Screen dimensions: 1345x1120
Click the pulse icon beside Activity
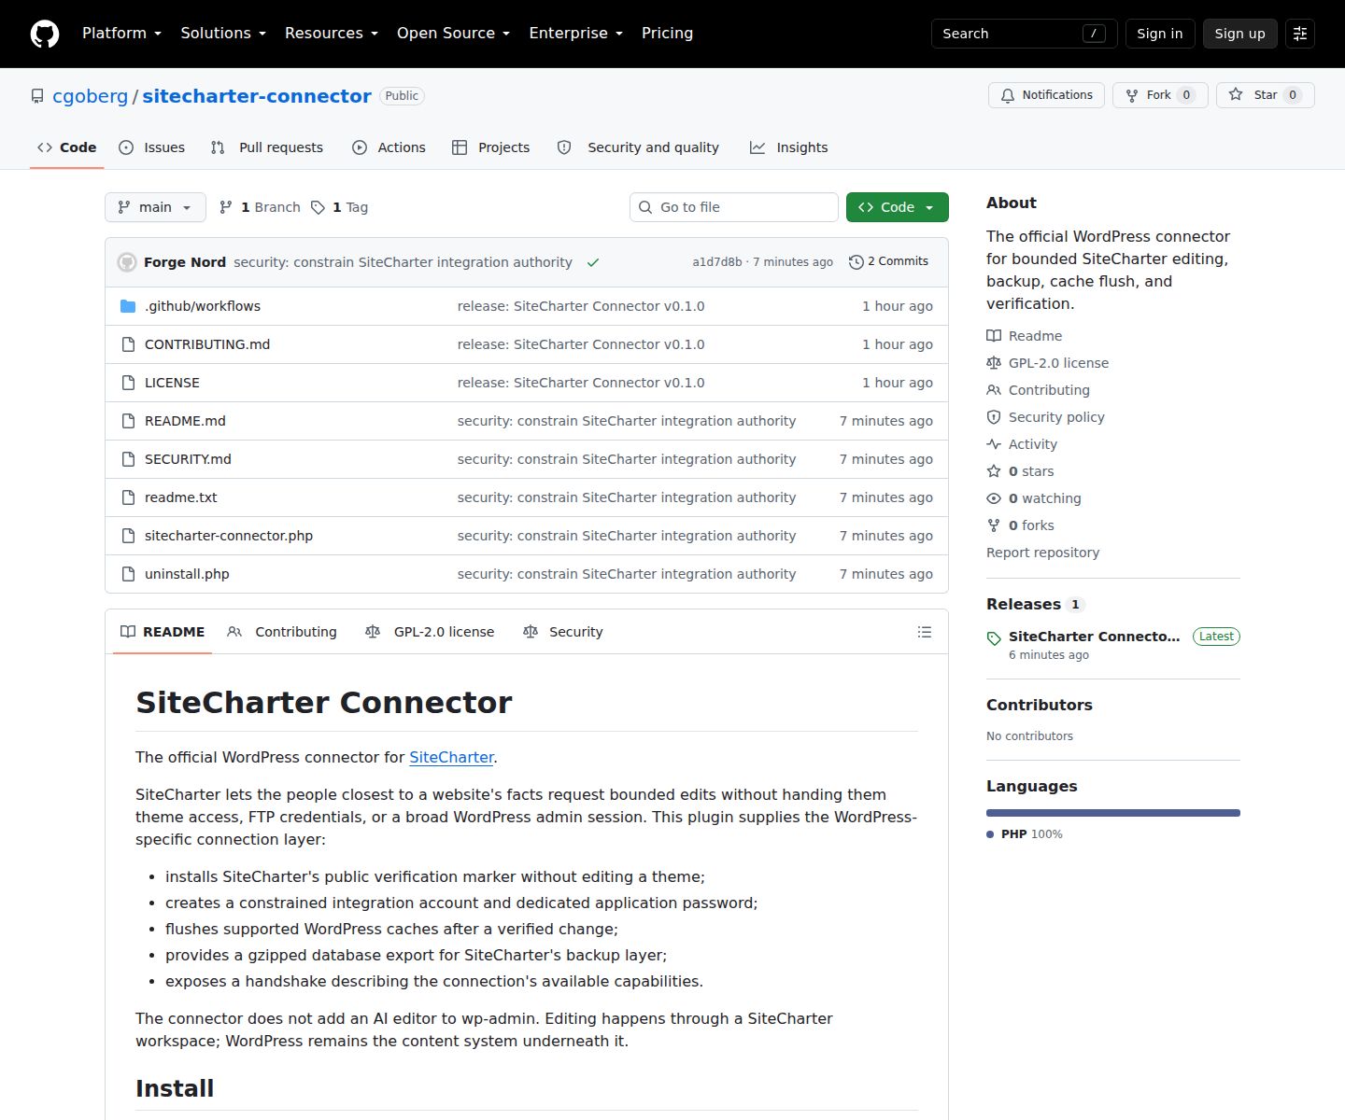click(x=994, y=444)
